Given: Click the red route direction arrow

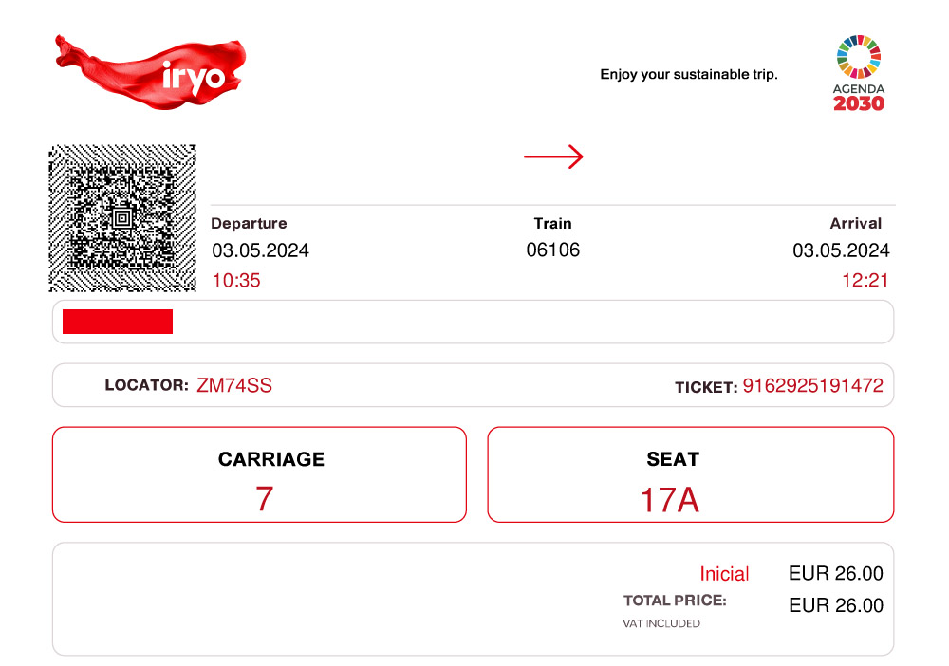Looking at the screenshot, I should [553, 157].
